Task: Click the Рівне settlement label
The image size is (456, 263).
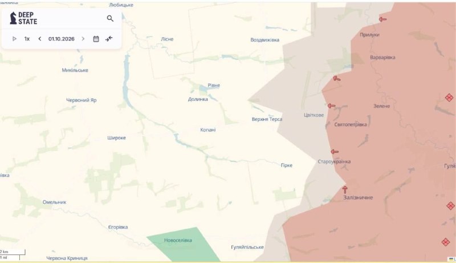Action: click(214, 85)
